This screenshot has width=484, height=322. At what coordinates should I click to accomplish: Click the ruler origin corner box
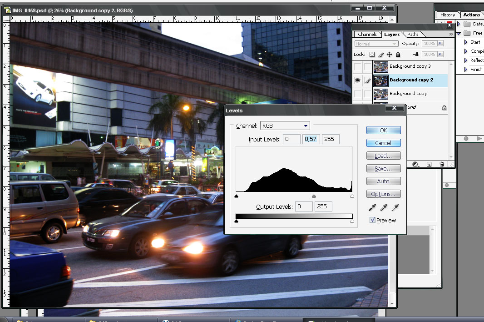[x=6, y=19]
